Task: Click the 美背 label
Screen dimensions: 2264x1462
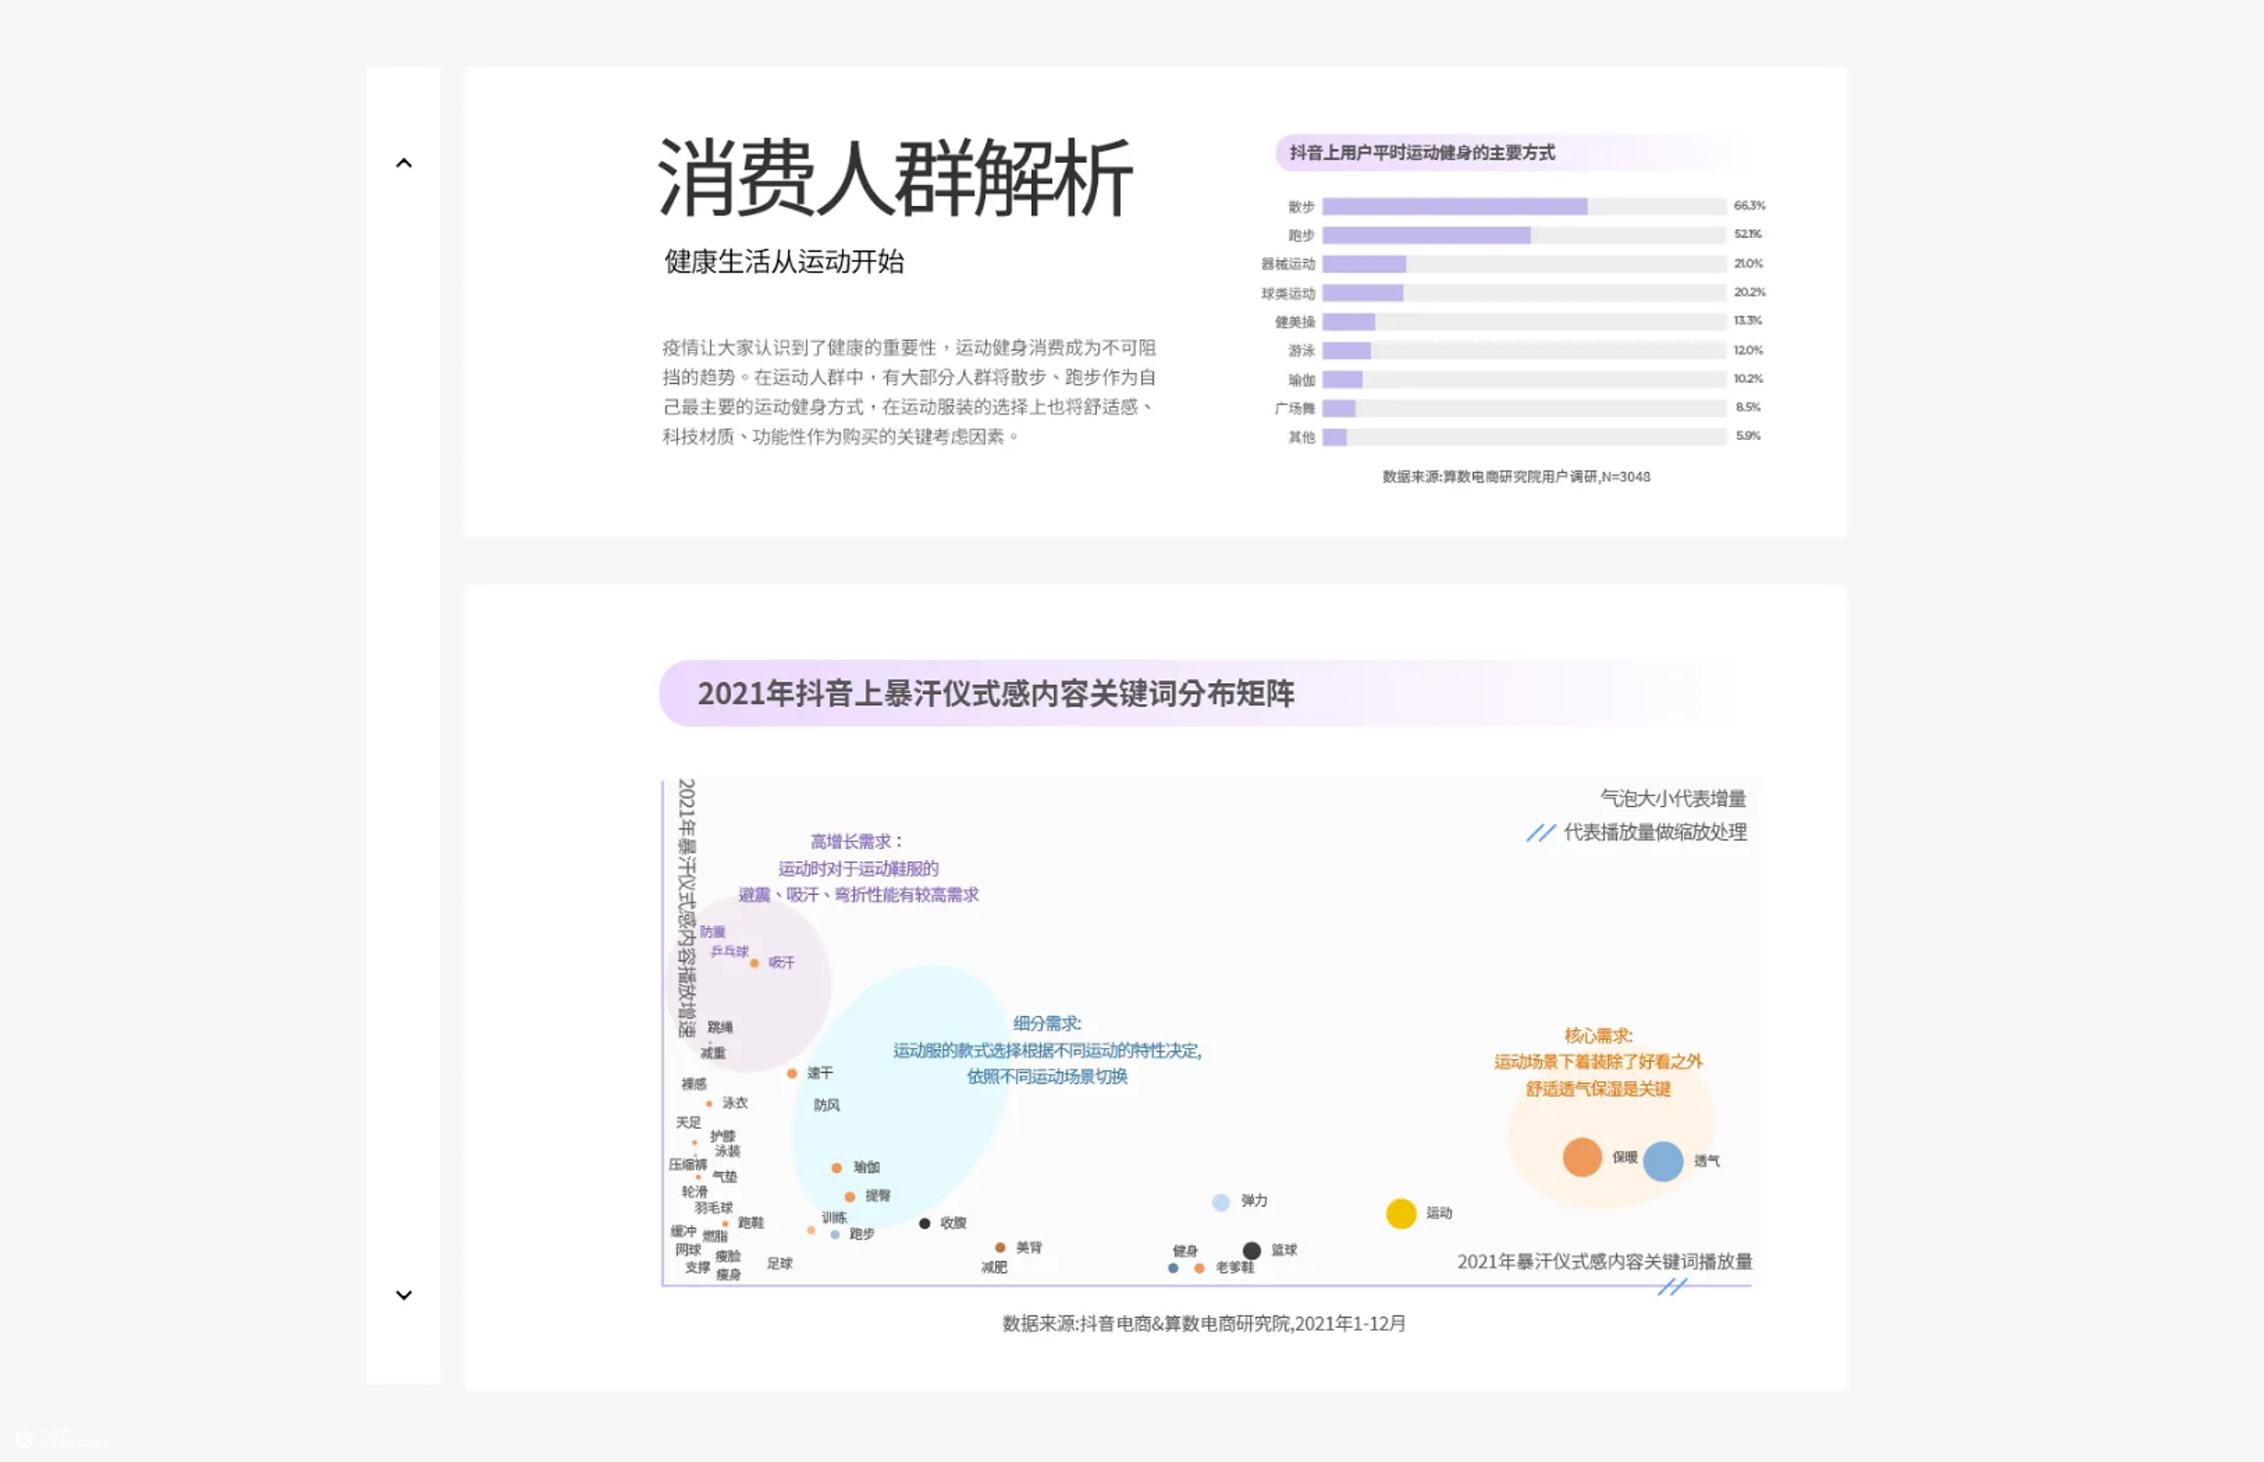Action: (x=1029, y=1247)
